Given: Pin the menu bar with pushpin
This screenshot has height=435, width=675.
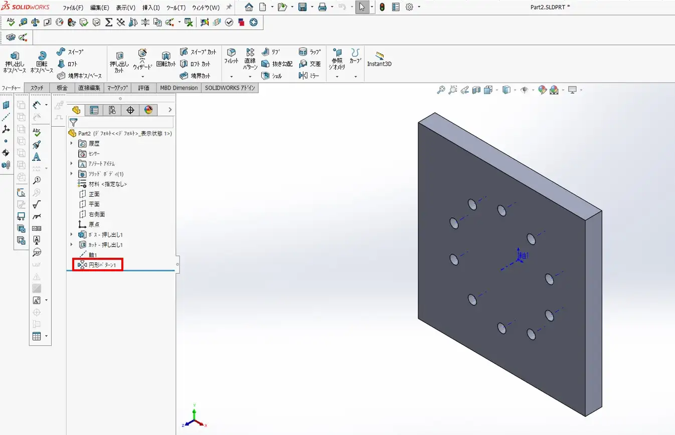Looking at the screenshot, I should click(x=229, y=8).
